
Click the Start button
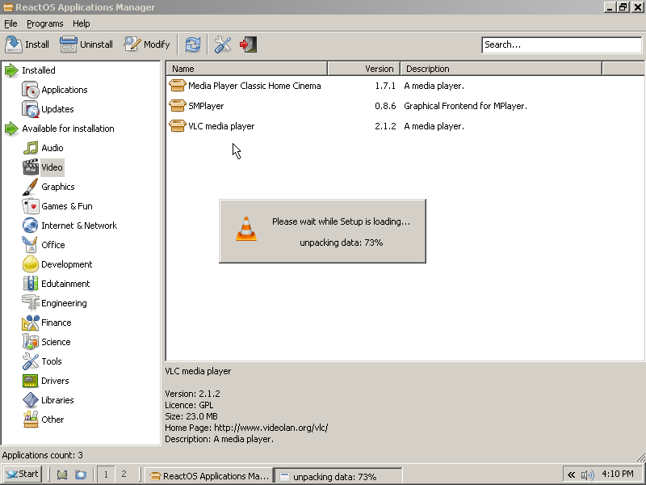23,474
